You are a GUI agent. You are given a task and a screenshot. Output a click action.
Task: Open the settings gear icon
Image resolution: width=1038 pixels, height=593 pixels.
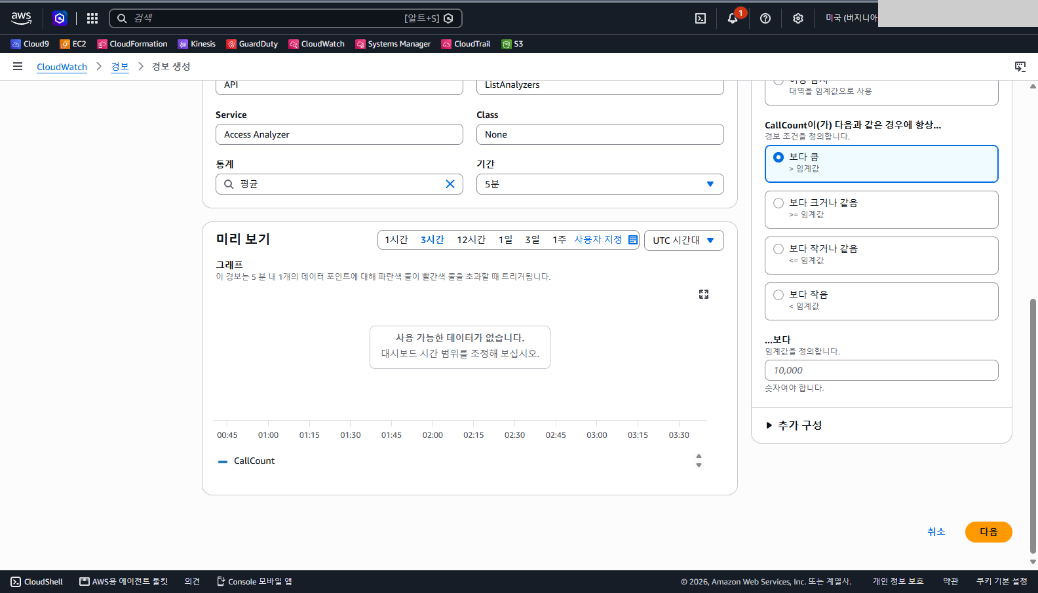(x=798, y=18)
